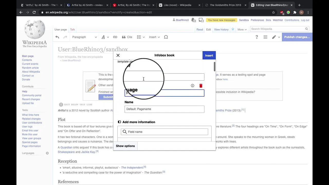Open notifications bell icon

193,20
